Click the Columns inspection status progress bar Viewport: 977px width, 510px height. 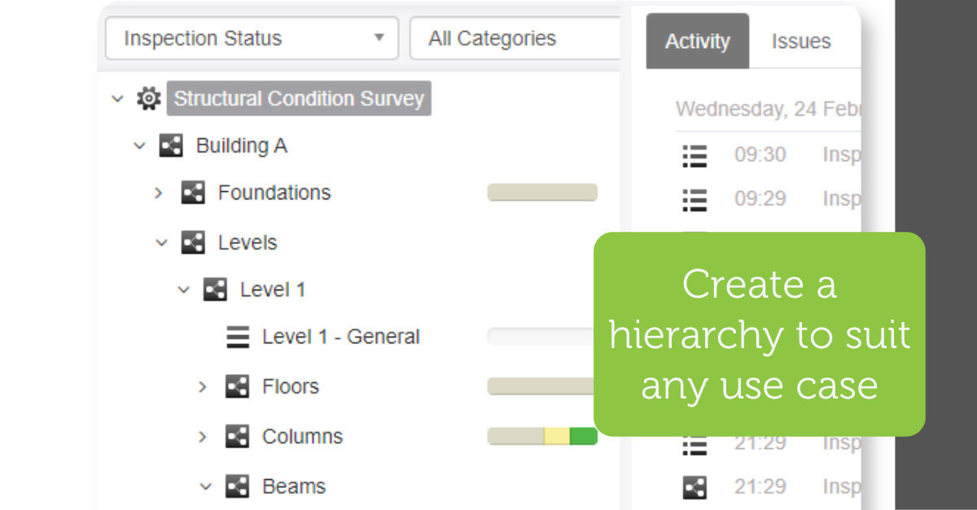[542, 437]
